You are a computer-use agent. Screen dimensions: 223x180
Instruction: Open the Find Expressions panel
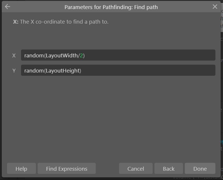tap(67, 169)
